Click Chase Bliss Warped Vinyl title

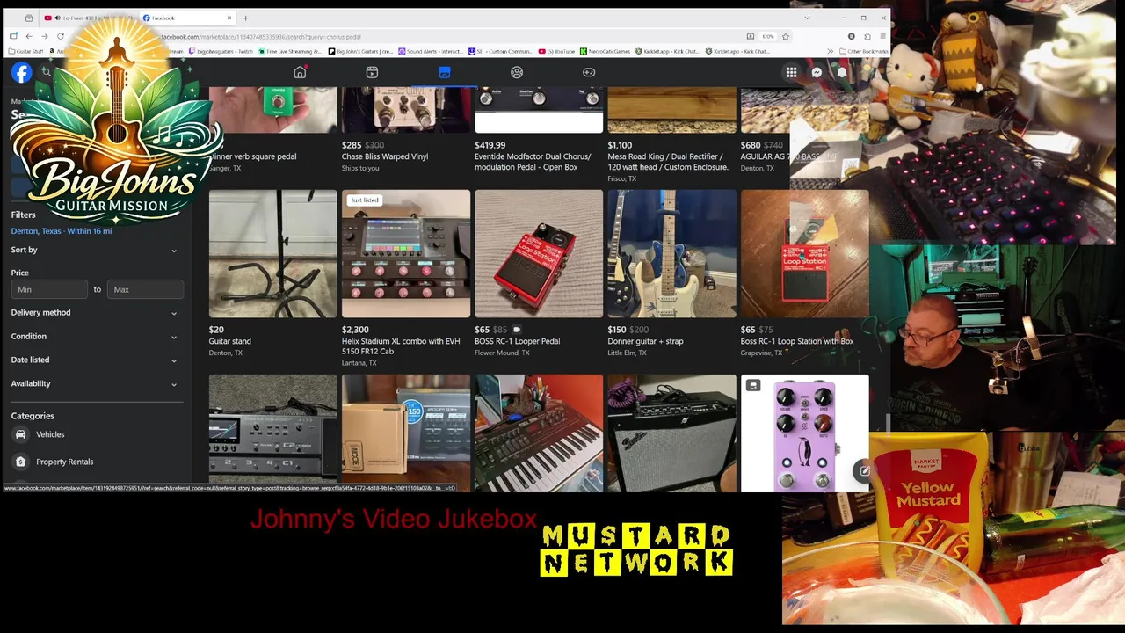coord(385,156)
